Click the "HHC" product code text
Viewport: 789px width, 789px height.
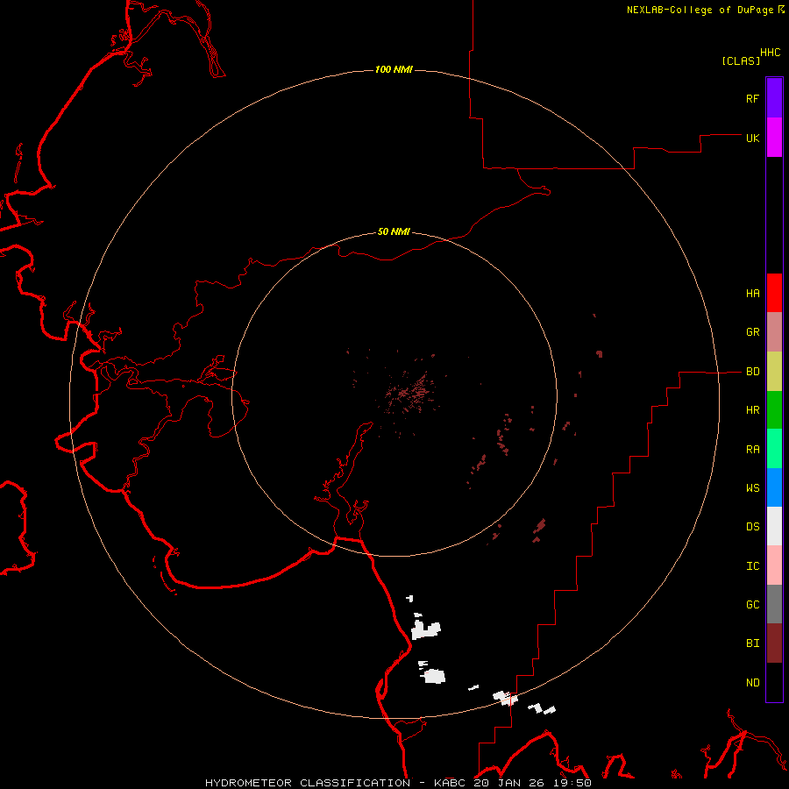pyautogui.click(x=770, y=53)
